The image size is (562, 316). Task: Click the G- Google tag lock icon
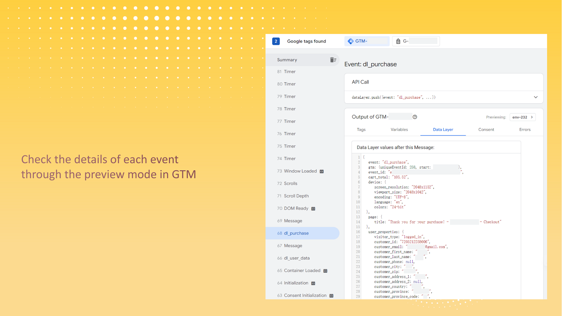click(x=398, y=41)
